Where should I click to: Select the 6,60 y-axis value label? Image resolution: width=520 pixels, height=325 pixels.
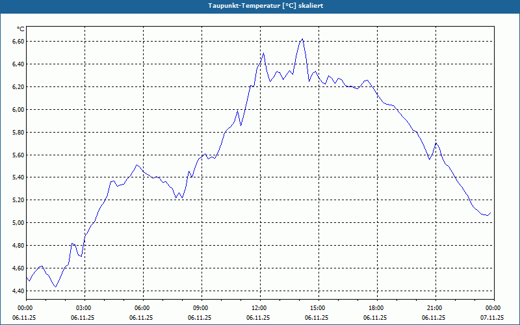18,42
